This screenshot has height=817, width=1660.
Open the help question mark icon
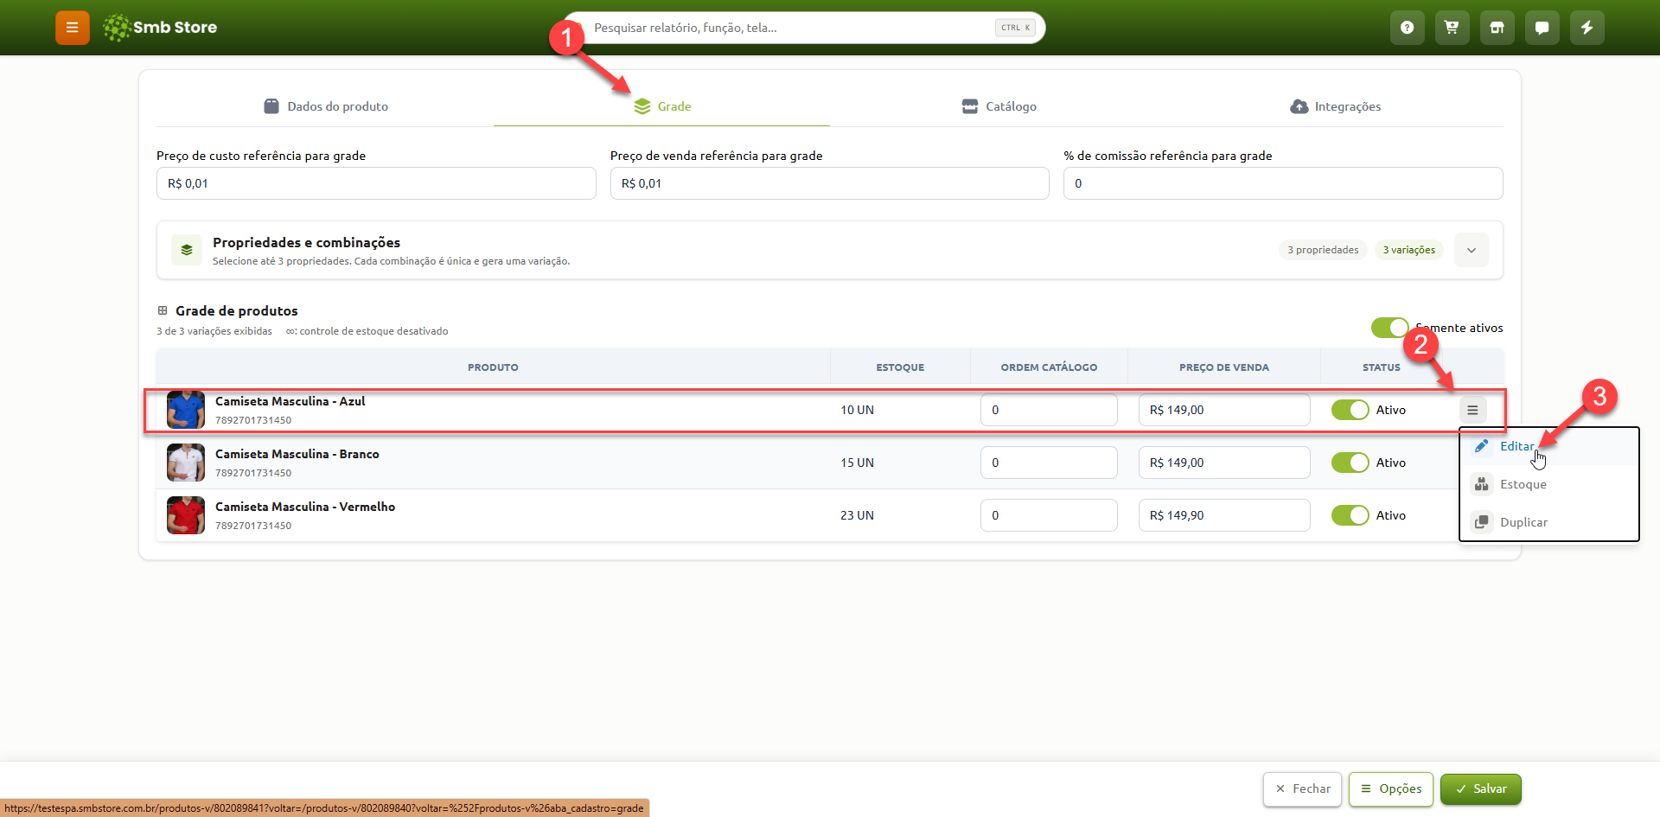(1408, 28)
